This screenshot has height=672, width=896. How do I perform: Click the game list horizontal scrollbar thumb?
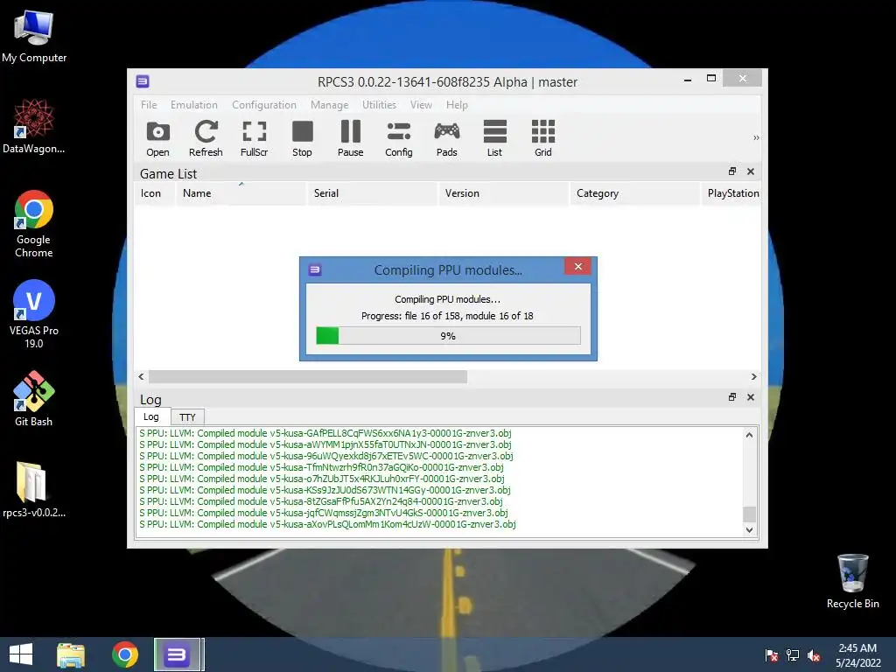[x=308, y=376]
